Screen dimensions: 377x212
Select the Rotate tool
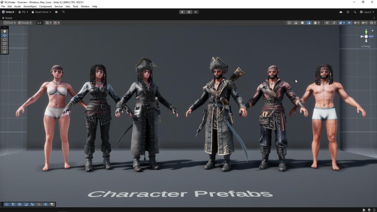pos(5,39)
